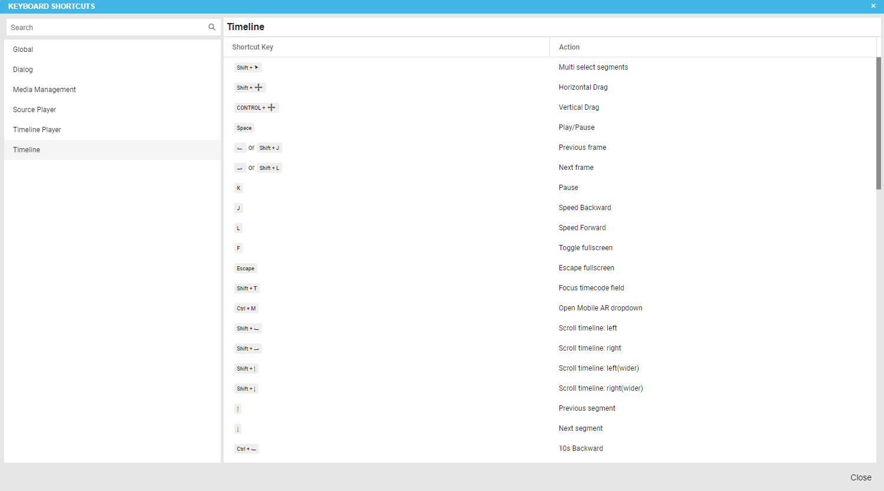Viewport: 884px width, 491px height.
Task: Select Timeline Player category
Action: pyautogui.click(x=37, y=130)
